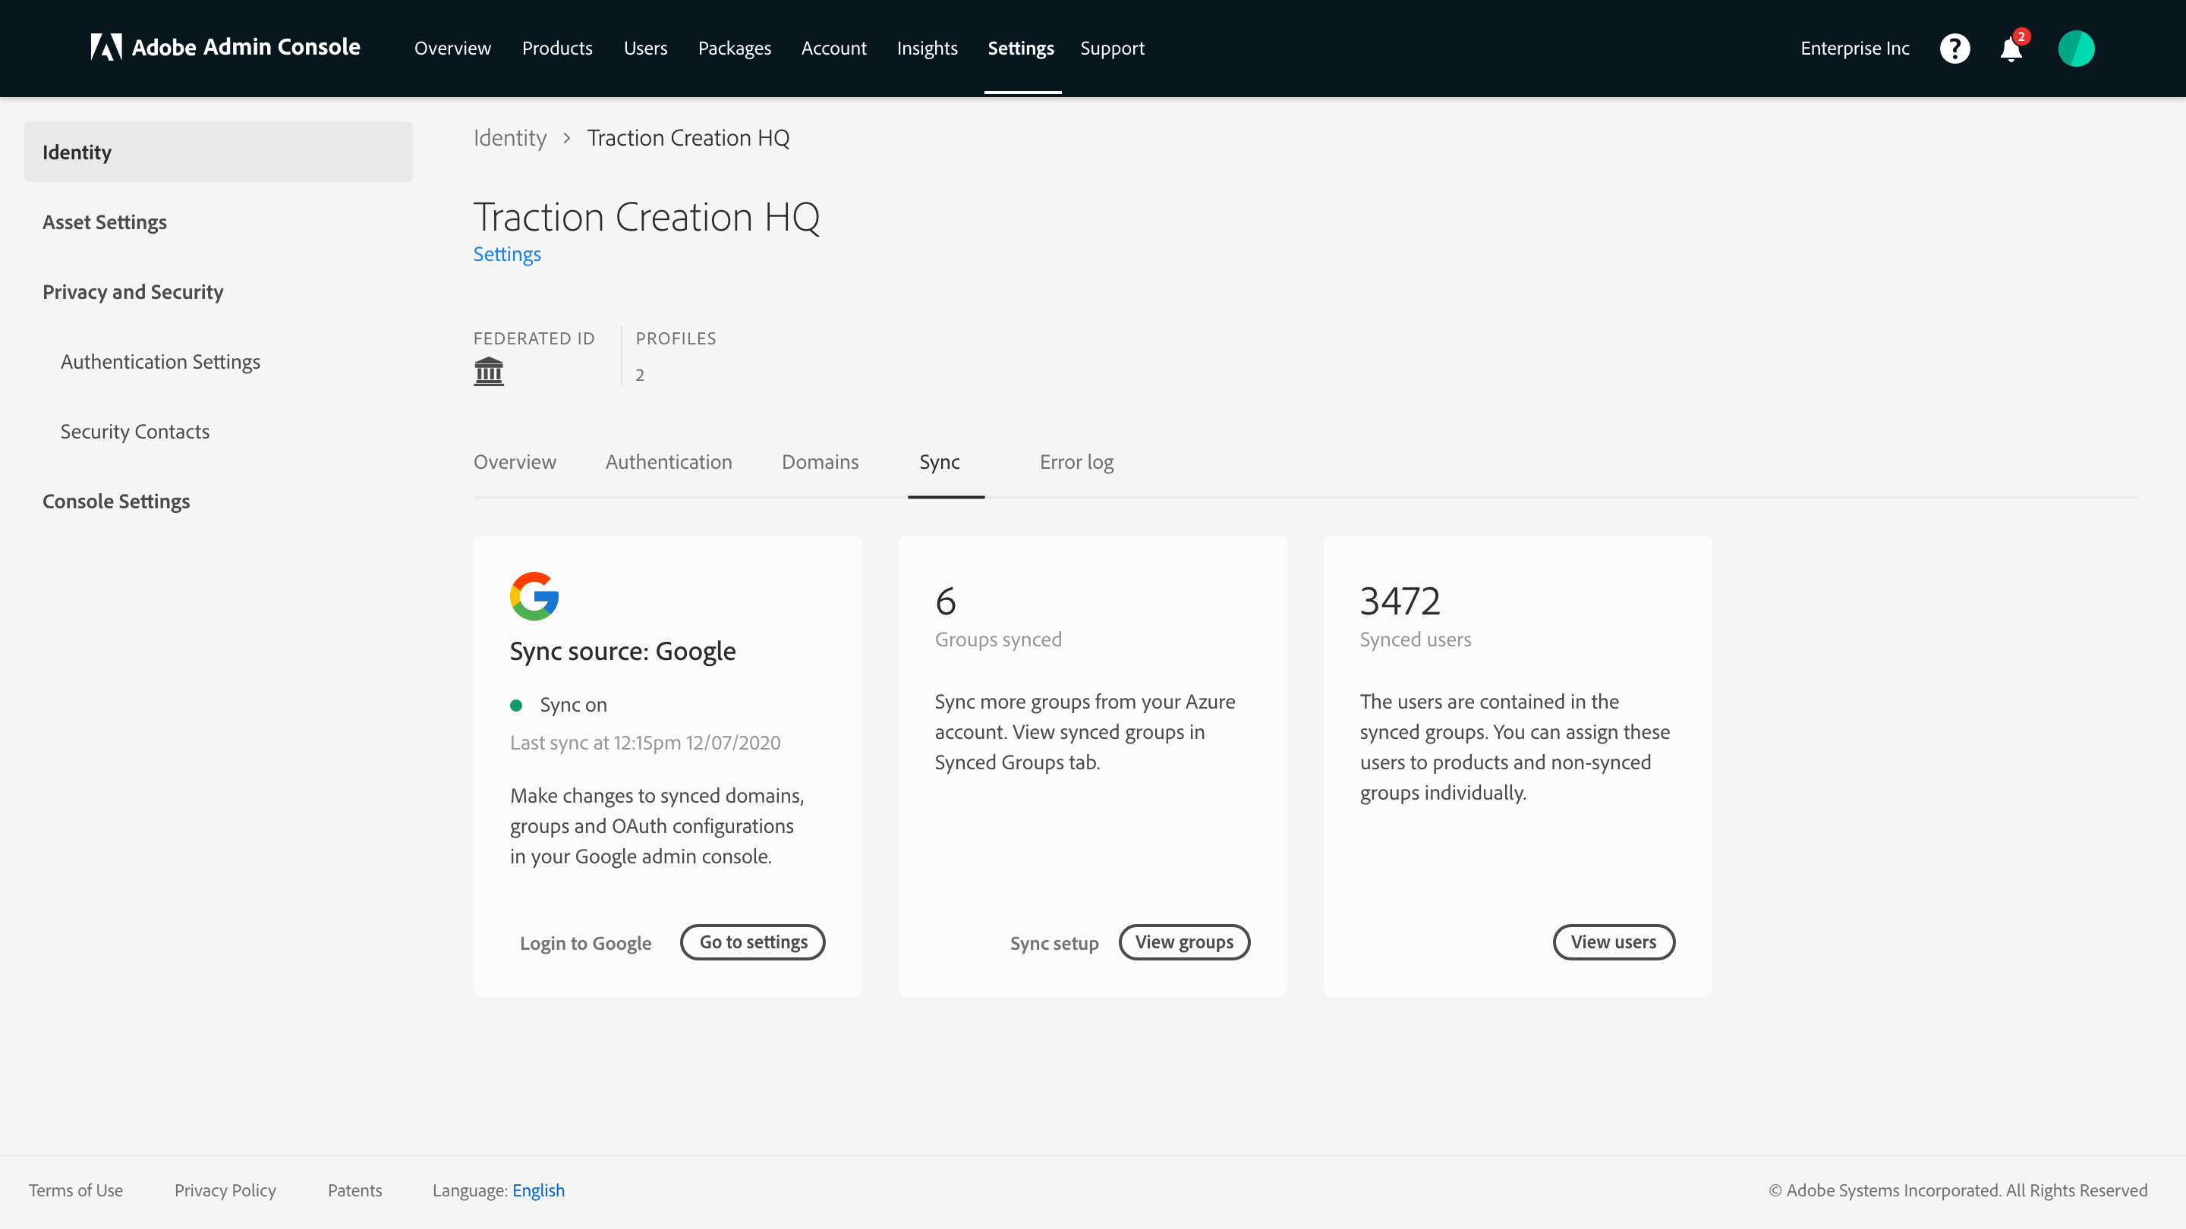Click the breadcrumb chevron after Identity
Image resolution: width=2186 pixels, height=1229 pixels.
pos(567,137)
